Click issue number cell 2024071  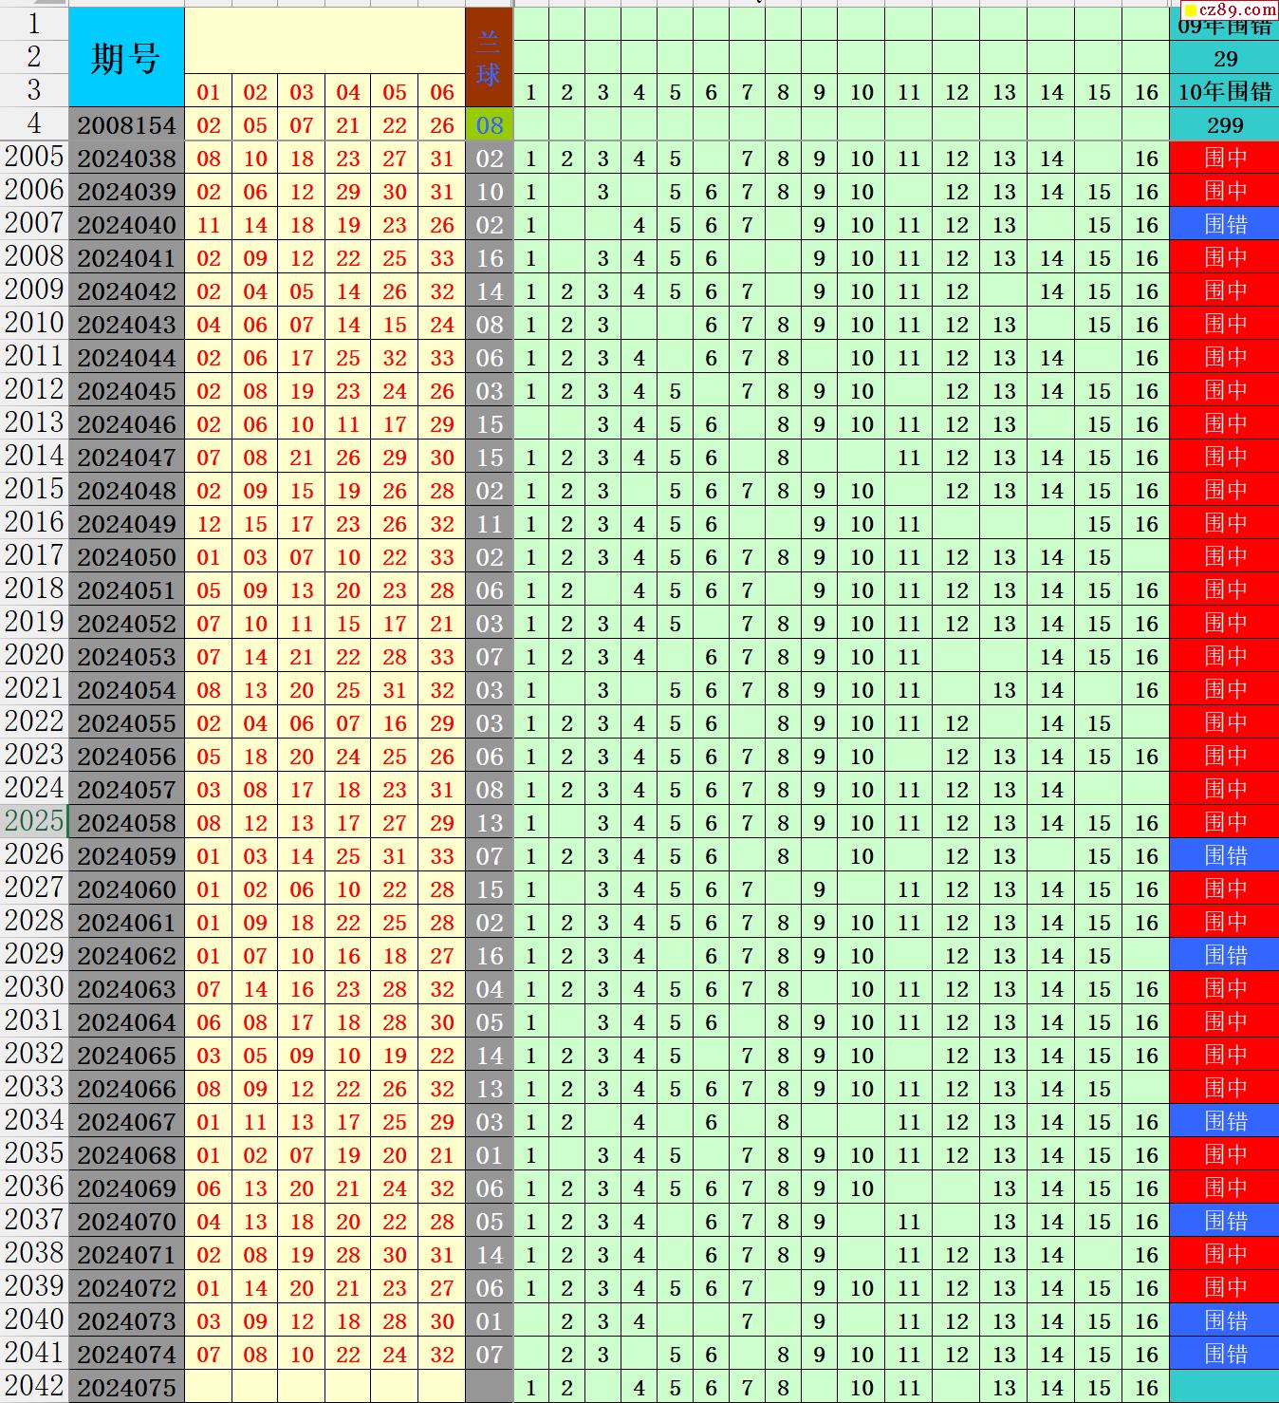[126, 1254]
